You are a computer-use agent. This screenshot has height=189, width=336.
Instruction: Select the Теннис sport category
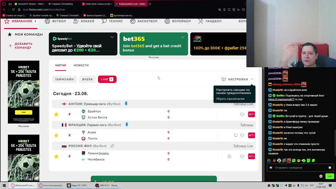point(112,21)
